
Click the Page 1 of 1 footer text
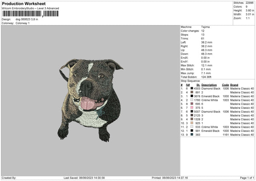click(x=247, y=178)
